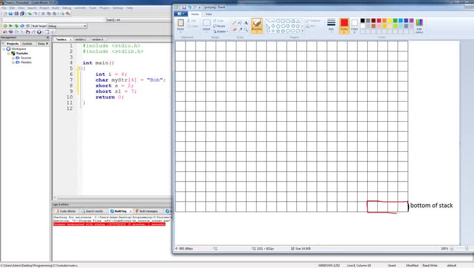Pick the green color swatch in palette
474x268 pixels.
[395, 21]
